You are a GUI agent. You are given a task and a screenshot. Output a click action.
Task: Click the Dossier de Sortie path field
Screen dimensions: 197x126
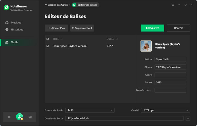coord(124,118)
